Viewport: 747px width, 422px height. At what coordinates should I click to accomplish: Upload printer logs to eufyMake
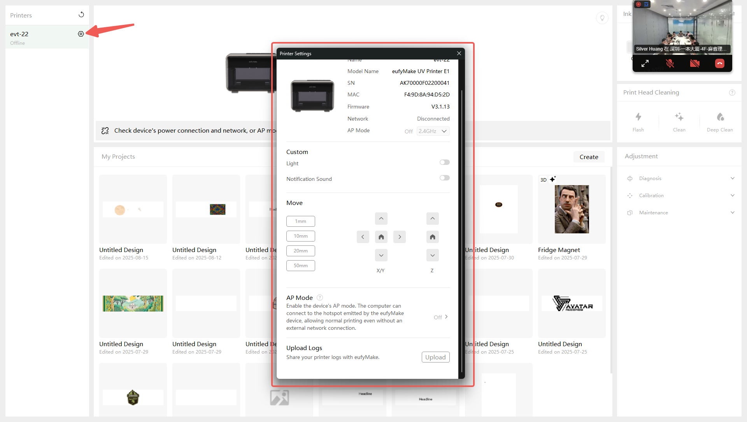(x=436, y=357)
